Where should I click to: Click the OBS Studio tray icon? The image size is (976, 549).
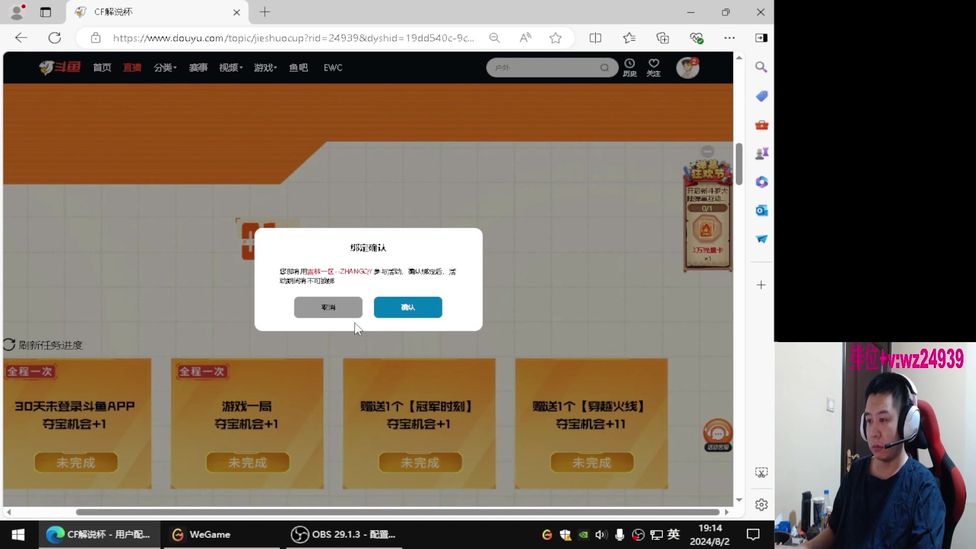(x=638, y=535)
